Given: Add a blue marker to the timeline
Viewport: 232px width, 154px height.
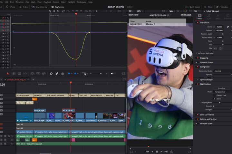Looking at the screenshot, I should click(x=75, y=73).
